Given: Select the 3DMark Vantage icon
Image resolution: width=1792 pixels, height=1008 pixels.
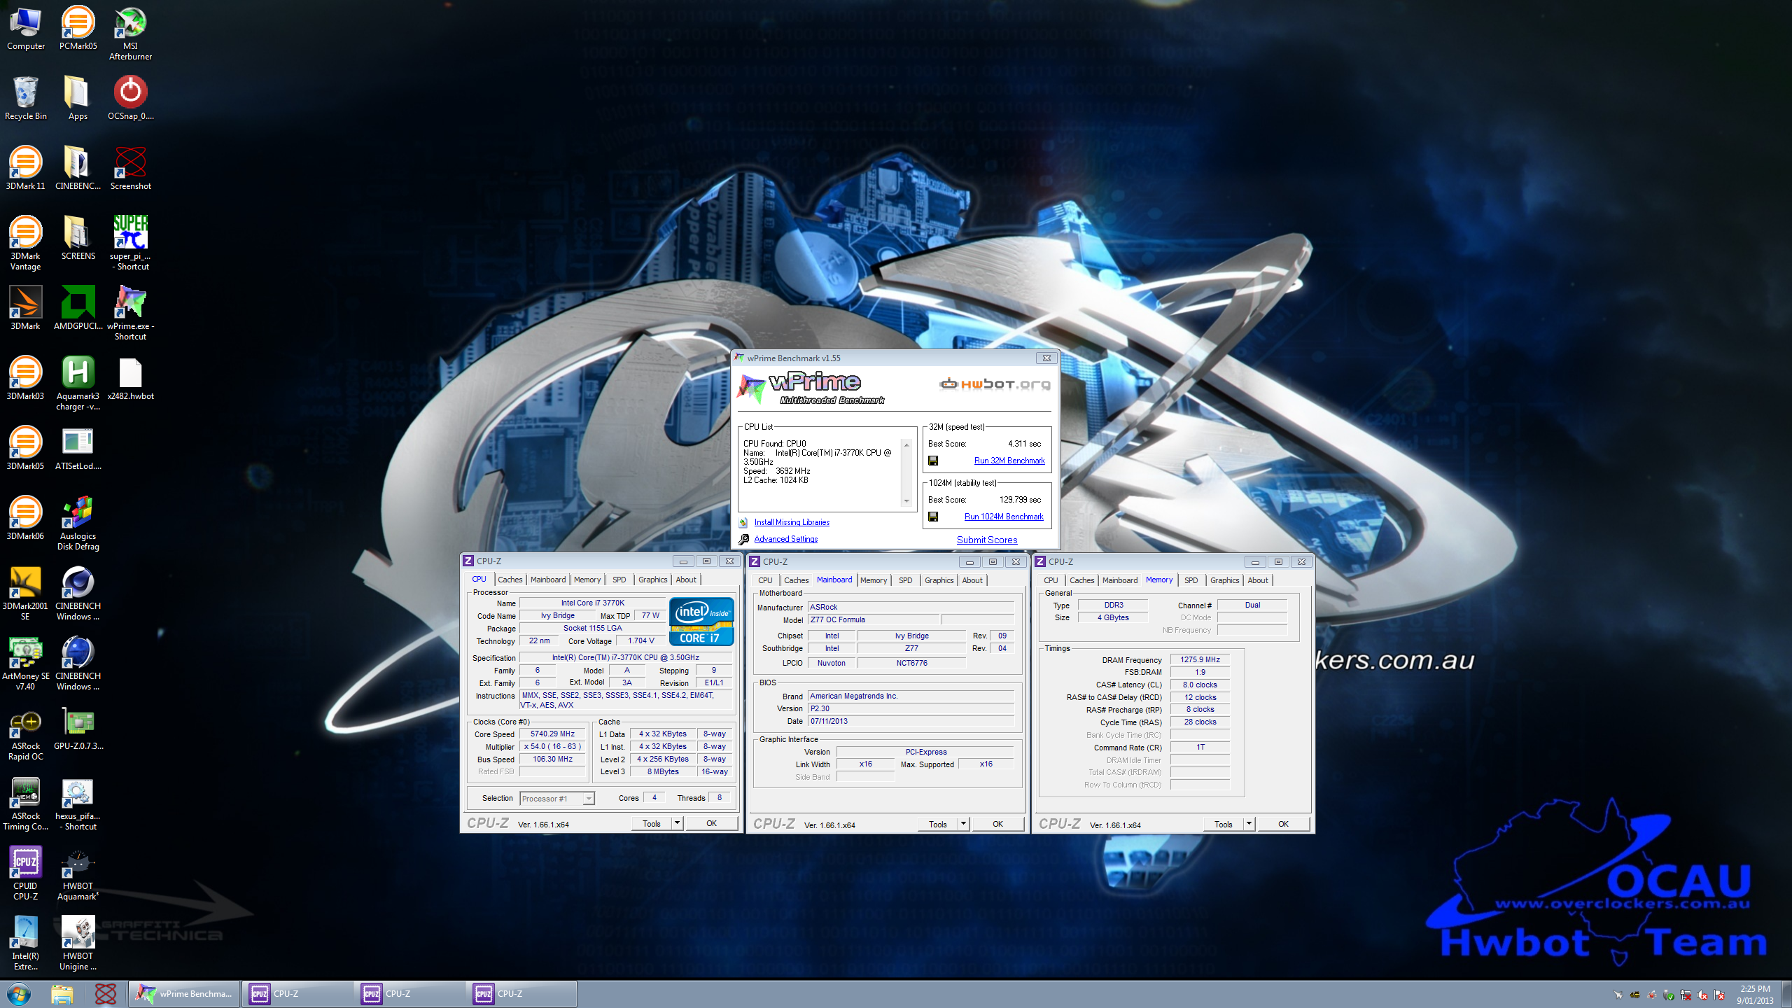Looking at the screenshot, I should (25, 244).
